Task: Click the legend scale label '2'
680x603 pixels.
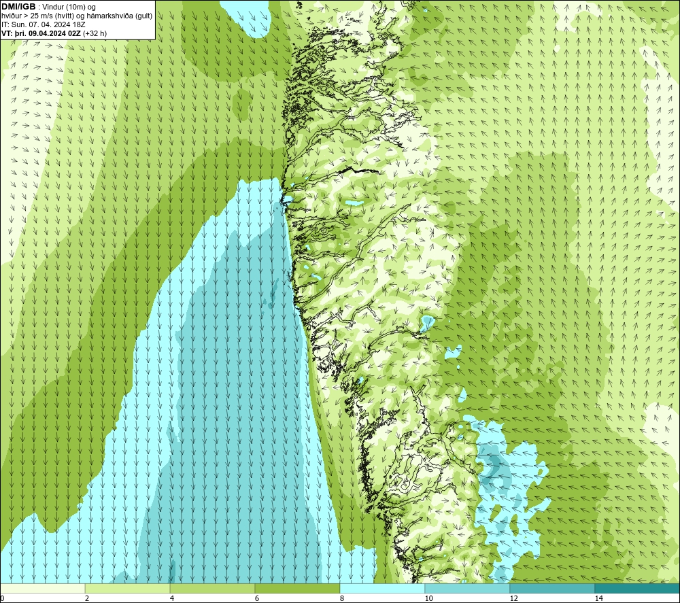Action: tap(87, 598)
